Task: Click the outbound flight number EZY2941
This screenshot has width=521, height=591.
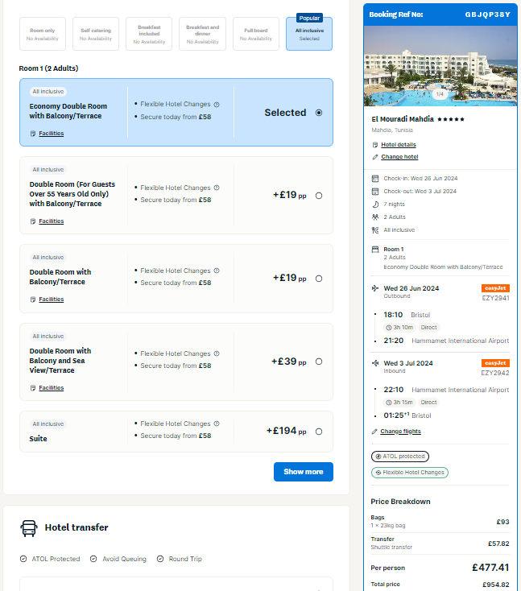Action: [495, 298]
